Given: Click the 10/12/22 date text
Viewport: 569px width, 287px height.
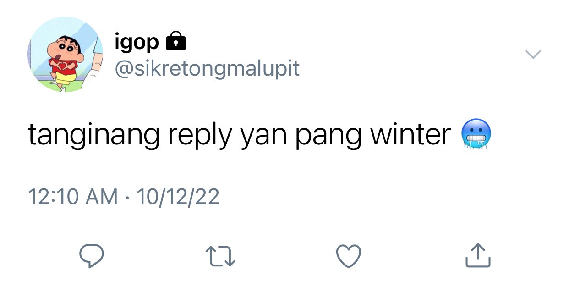Looking at the screenshot, I should coord(178,197).
